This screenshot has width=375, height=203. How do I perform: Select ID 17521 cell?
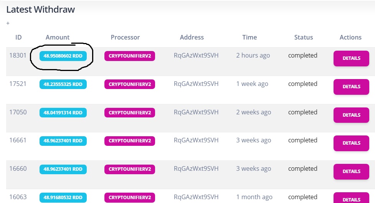click(18, 84)
